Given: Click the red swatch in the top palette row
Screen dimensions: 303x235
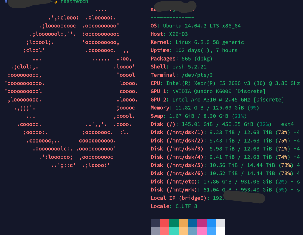Looking at the screenshot, I should point(164,223).
